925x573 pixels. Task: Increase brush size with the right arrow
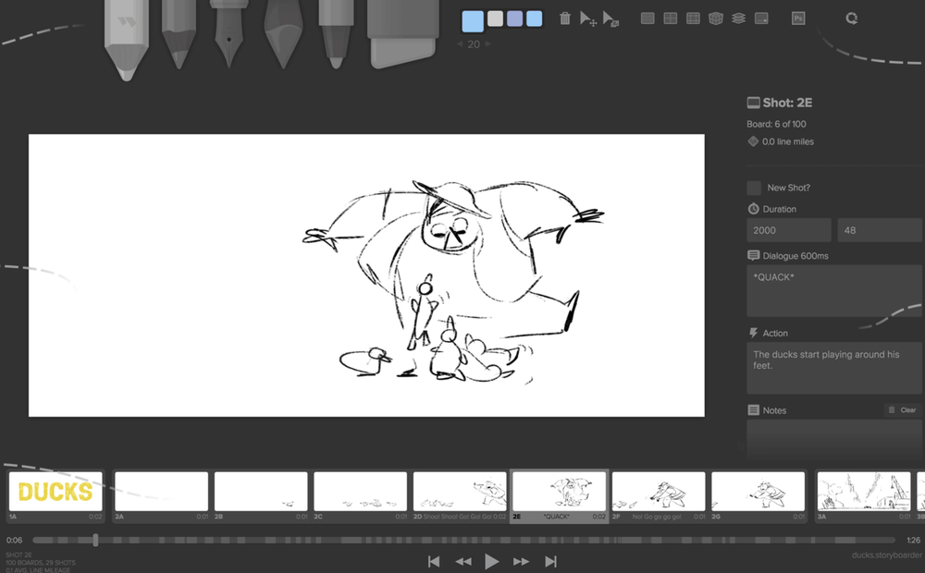[487, 43]
